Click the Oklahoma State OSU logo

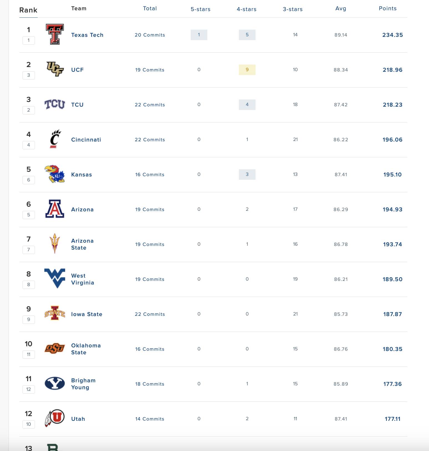tap(55, 348)
